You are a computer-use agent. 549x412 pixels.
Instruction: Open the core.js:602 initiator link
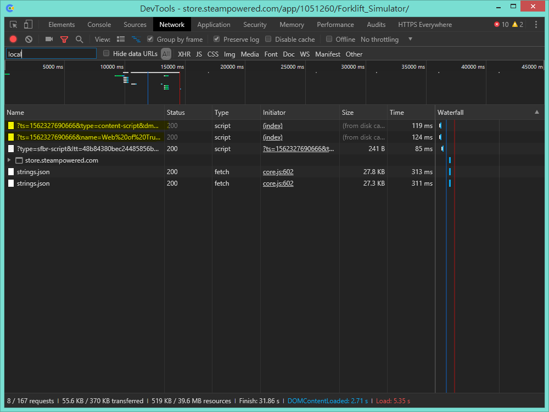tap(278, 171)
